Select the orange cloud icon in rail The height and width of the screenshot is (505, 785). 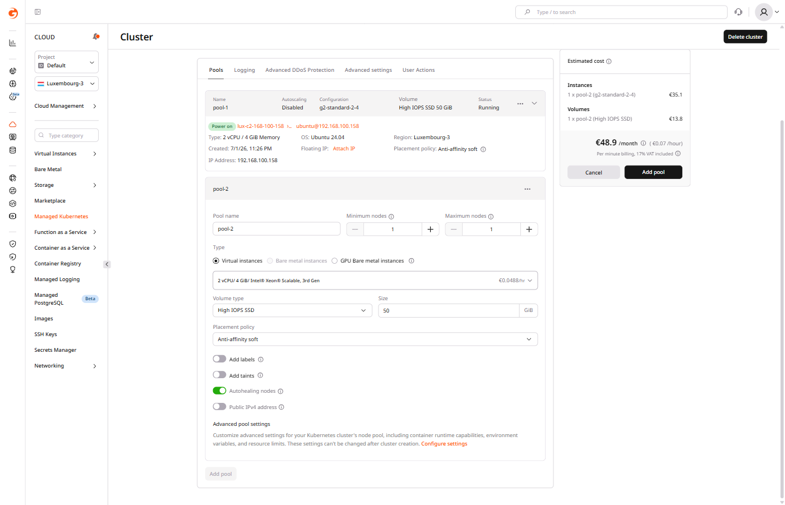[x=12, y=124]
